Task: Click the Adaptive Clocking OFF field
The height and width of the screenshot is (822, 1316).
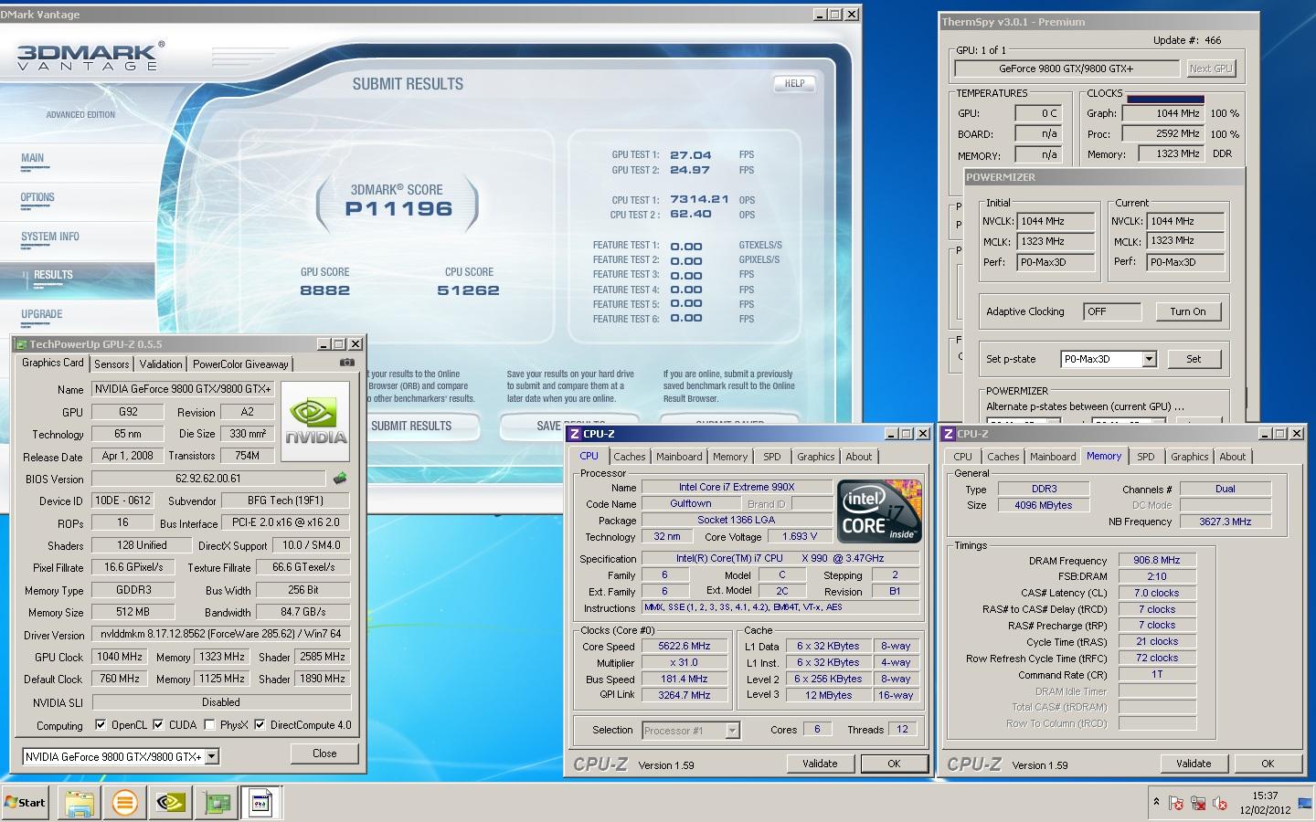Action: 1112,311
